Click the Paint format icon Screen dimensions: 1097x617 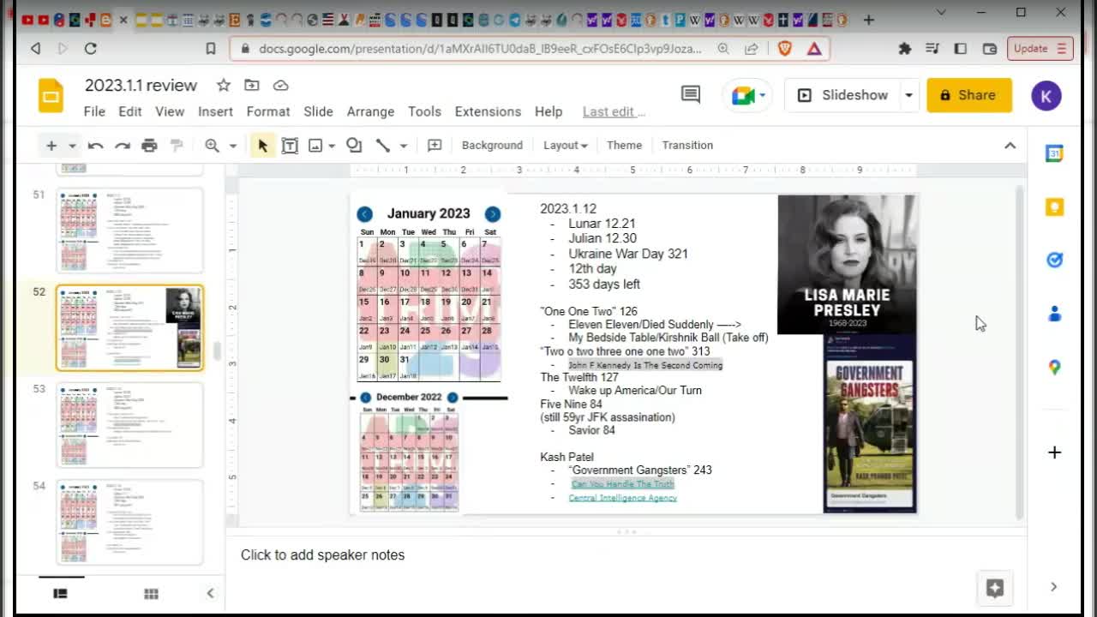177,146
